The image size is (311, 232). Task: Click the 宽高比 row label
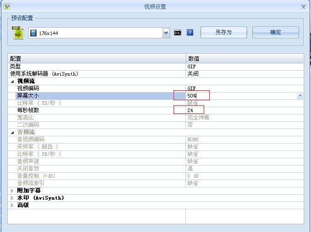[x=25, y=118]
